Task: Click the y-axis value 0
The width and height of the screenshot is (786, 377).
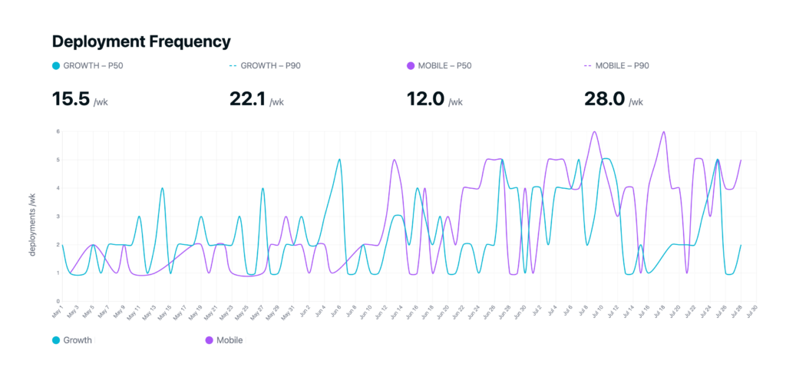Action: [58, 301]
